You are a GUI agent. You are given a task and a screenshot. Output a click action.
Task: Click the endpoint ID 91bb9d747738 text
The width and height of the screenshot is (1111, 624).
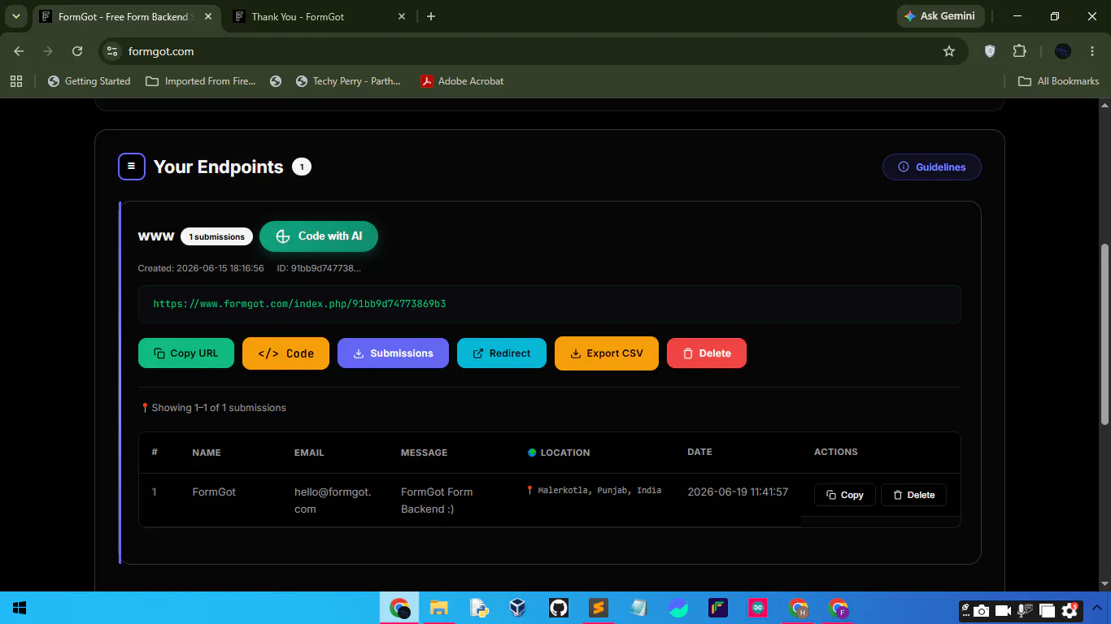click(319, 268)
